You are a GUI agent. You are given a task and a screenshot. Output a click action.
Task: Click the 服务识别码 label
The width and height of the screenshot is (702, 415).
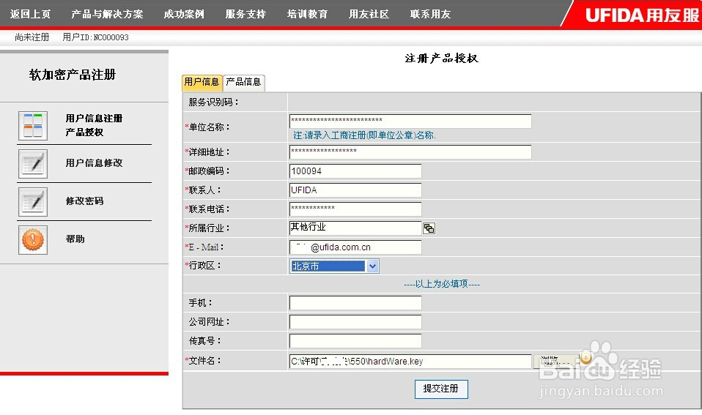click(x=213, y=102)
